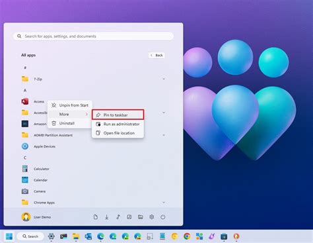Image resolution: width=313 pixels, height=243 pixels.
Task: Open the purple pen app on taskbar
Action: [x=211, y=236]
